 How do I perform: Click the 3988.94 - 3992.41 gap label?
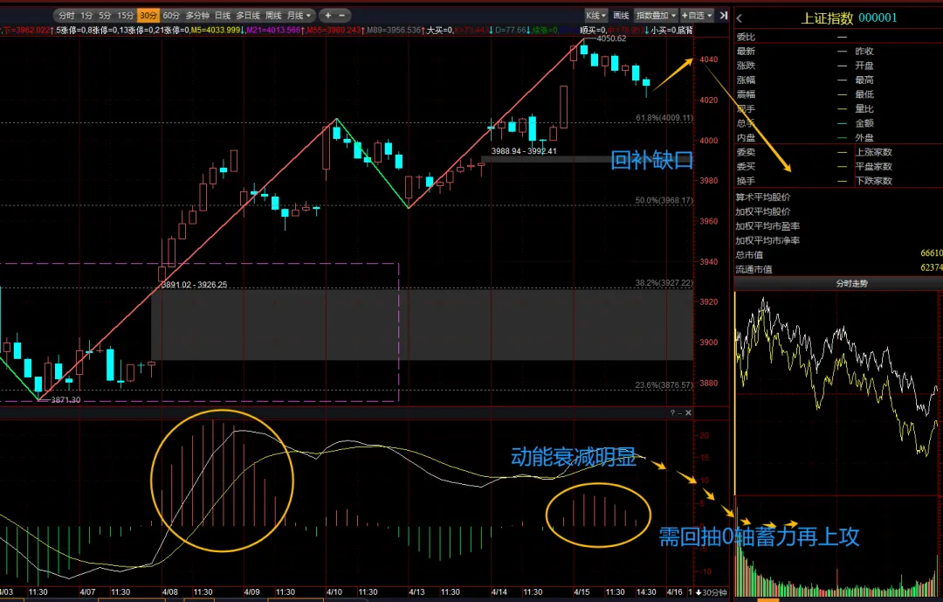[x=524, y=151]
